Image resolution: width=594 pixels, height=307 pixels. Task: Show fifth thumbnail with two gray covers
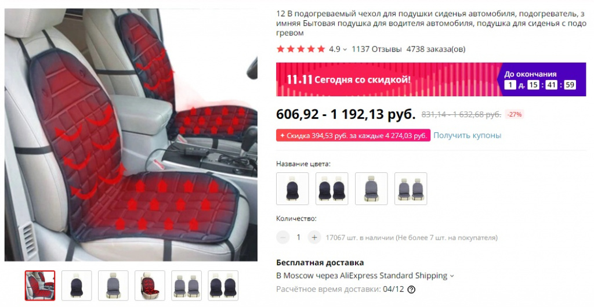186,286
